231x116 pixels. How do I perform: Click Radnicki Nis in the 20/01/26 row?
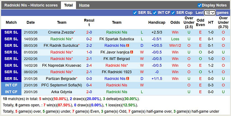coord(117,92)
